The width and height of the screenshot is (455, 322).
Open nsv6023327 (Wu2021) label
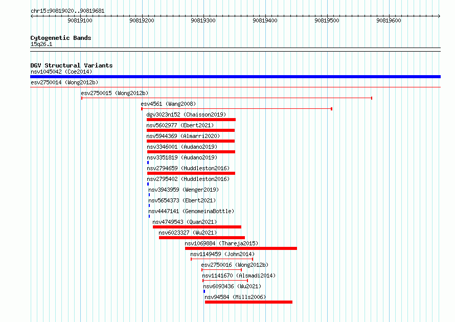[188, 233]
